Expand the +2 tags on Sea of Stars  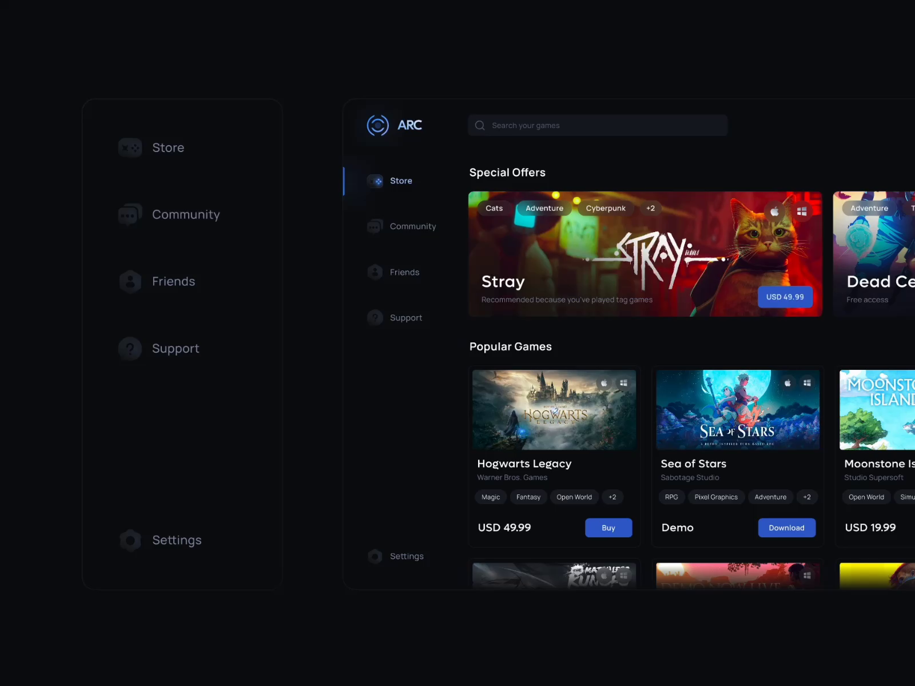pos(807,497)
